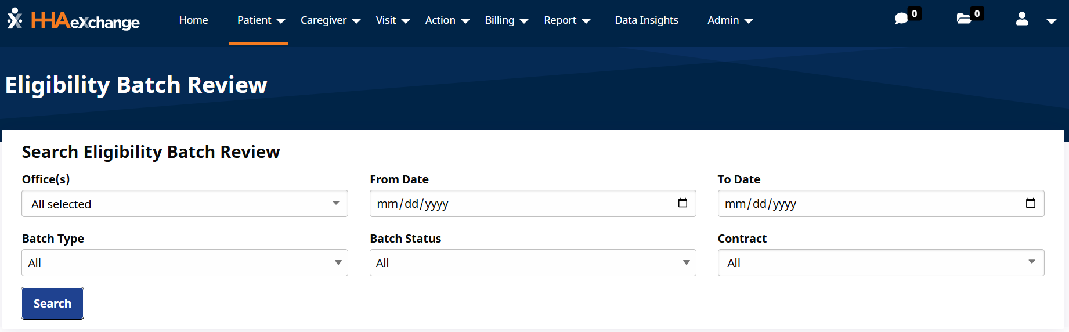Expand the Batch Type dropdown
1069x332 pixels.
[x=185, y=263]
